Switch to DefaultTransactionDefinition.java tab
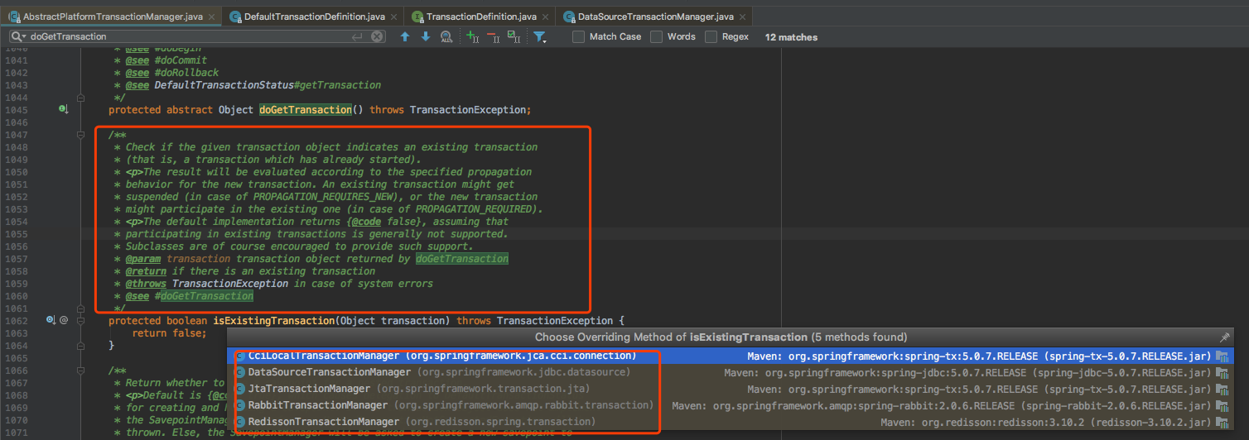Viewport: 1249px width, 440px height. tap(314, 17)
